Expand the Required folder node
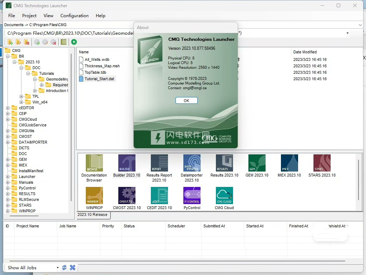 [41, 85]
